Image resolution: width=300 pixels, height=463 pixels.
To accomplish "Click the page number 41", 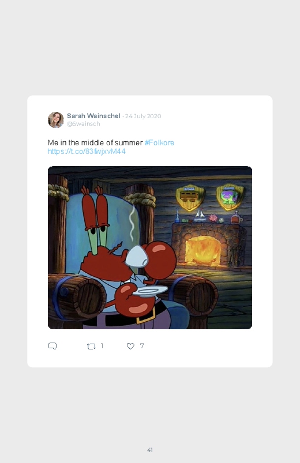I will coord(150,450).
